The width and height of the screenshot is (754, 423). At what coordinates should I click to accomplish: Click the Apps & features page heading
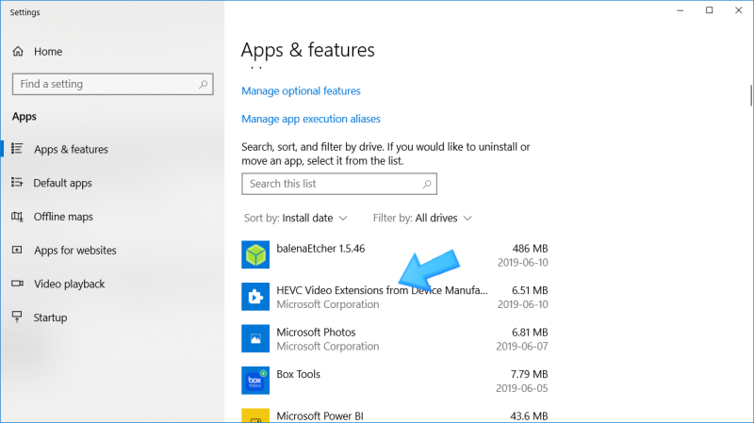(x=308, y=50)
